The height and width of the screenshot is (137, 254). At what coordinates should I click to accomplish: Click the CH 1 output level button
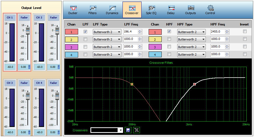coord(10,18)
